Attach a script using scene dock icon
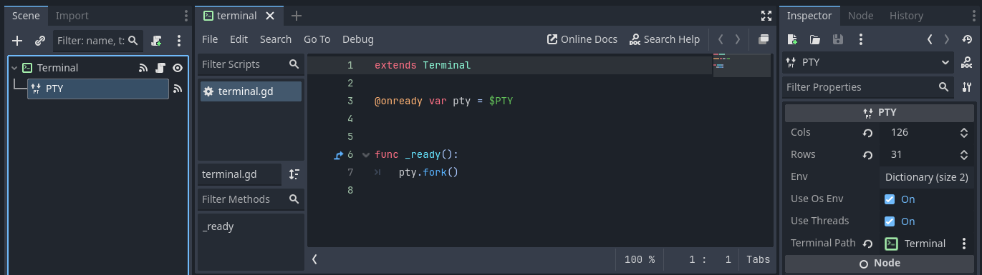The width and height of the screenshot is (982, 275). (156, 41)
